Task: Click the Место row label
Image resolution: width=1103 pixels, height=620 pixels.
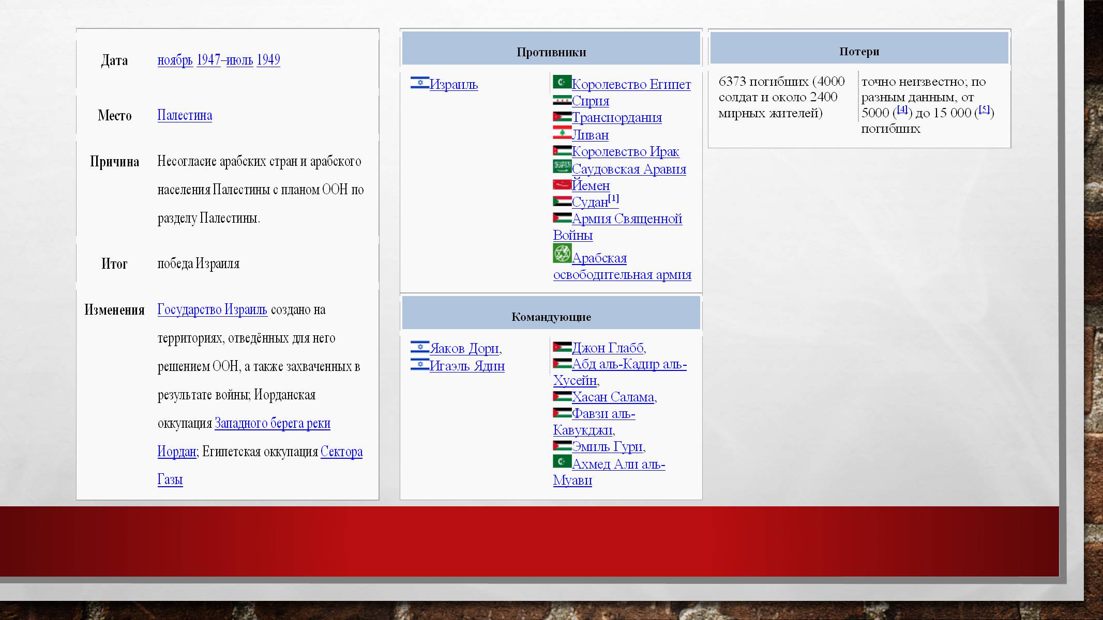Action: [114, 115]
